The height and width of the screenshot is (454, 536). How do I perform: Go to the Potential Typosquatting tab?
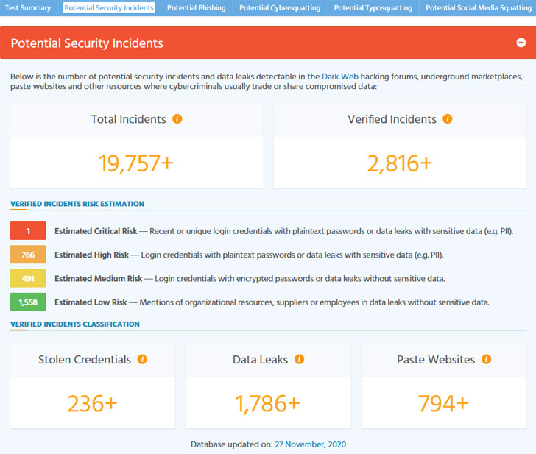(373, 8)
